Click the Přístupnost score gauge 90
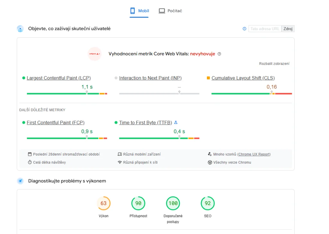Image resolution: width=329 pixels, height=234 pixels. coord(138,203)
